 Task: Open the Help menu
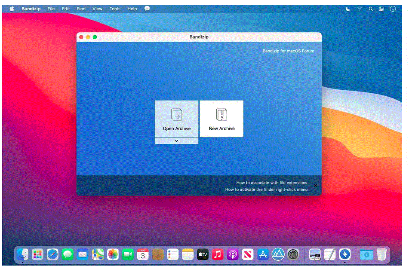pos(132,9)
